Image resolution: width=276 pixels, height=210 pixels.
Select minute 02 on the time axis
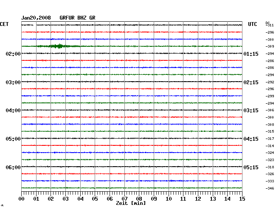[x=51, y=199]
